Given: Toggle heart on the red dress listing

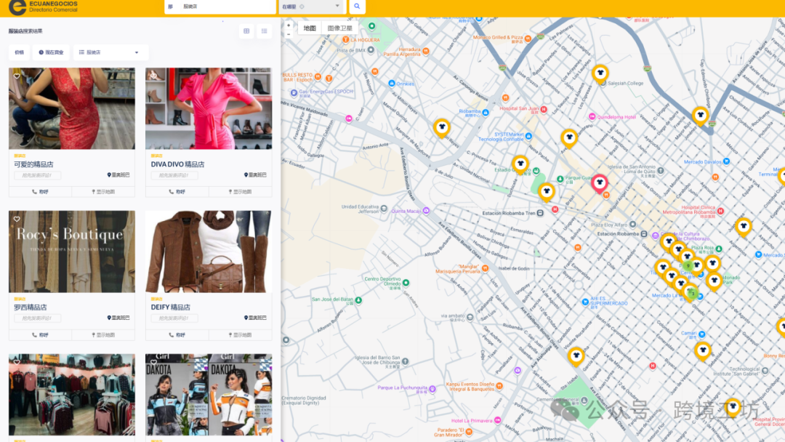Looking at the screenshot, I should point(17,76).
